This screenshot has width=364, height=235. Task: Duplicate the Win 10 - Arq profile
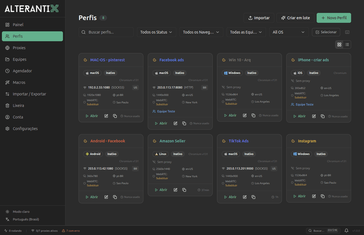pyautogui.click(x=253, y=115)
